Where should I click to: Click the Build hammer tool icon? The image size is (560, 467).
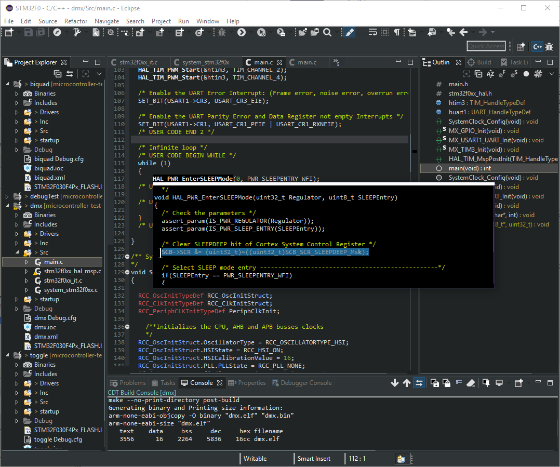tap(77, 32)
